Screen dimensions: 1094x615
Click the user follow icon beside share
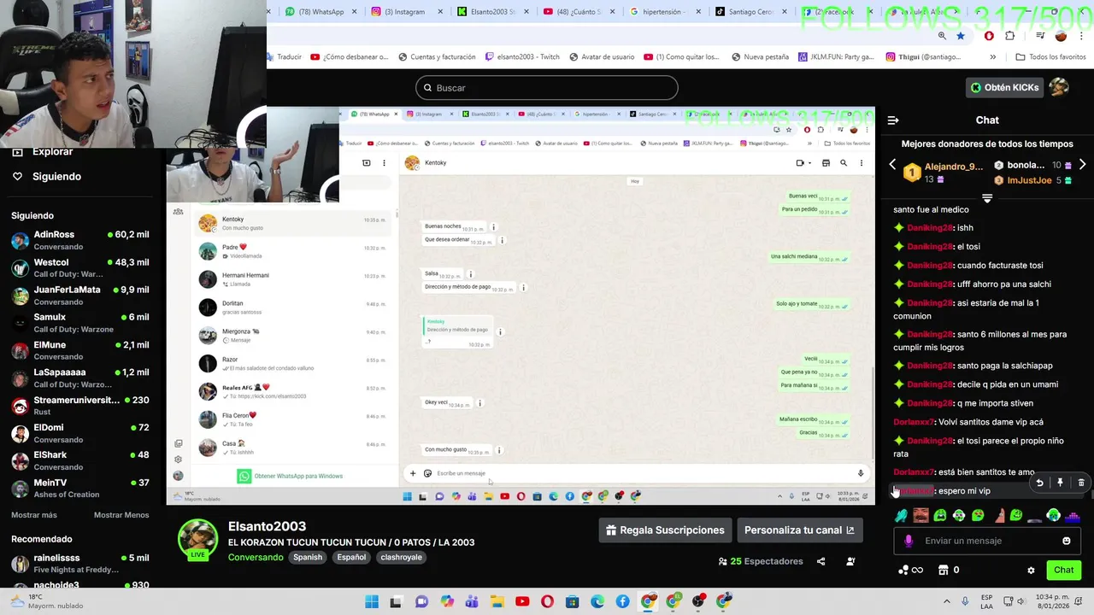coord(850,561)
